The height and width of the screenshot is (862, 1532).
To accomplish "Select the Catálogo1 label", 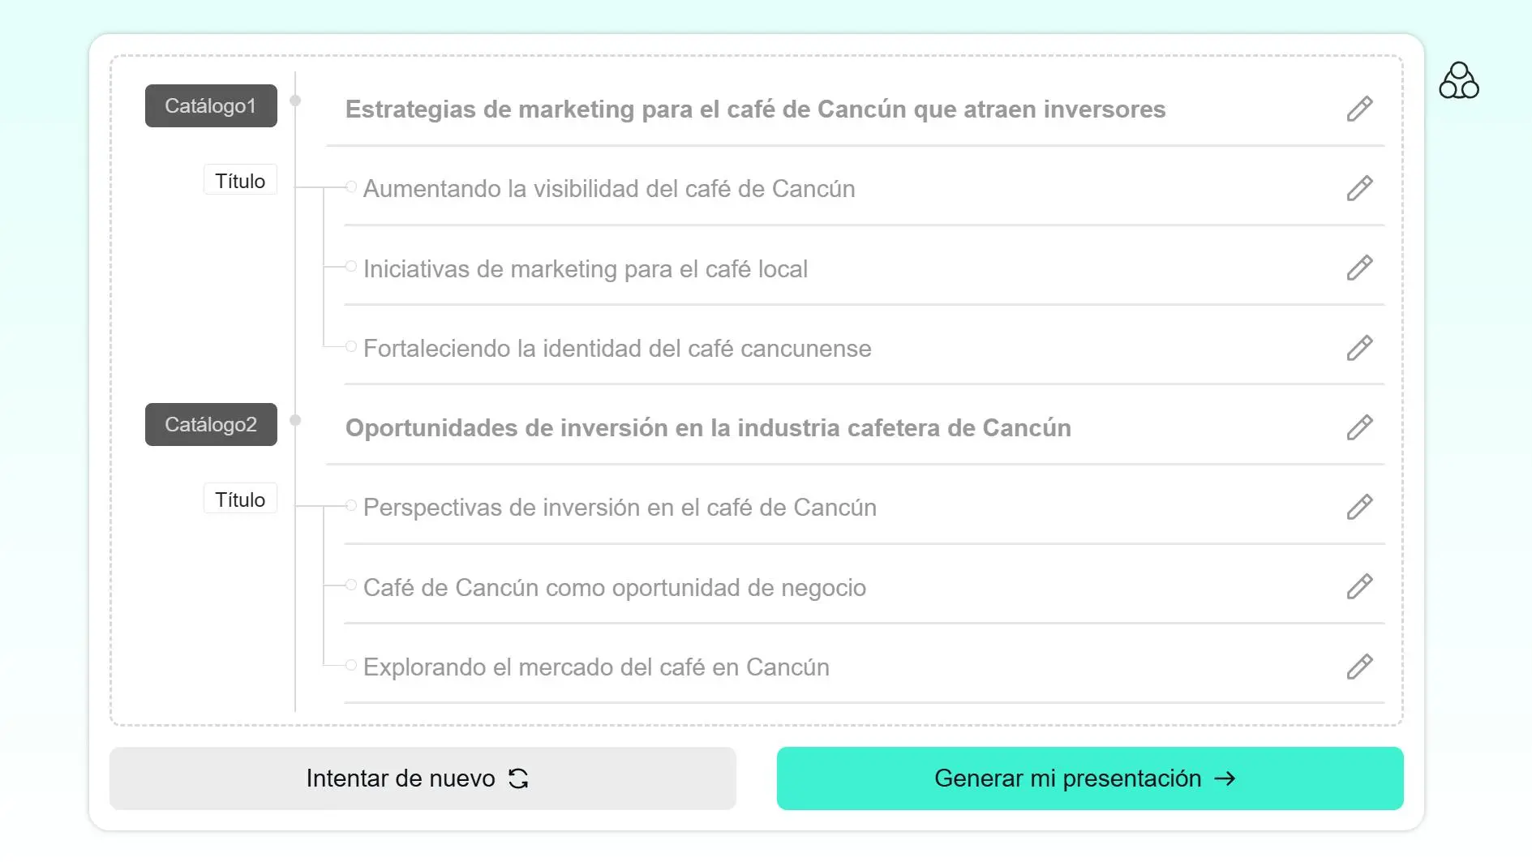I will pyautogui.click(x=211, y=105).
